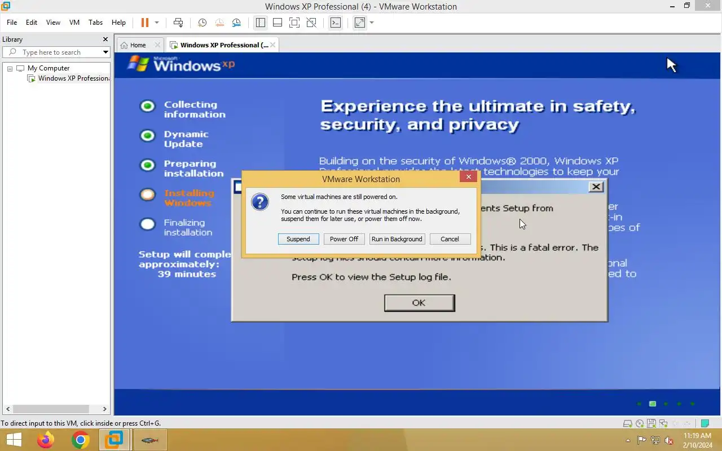Open the Help menu

point(118,23)
